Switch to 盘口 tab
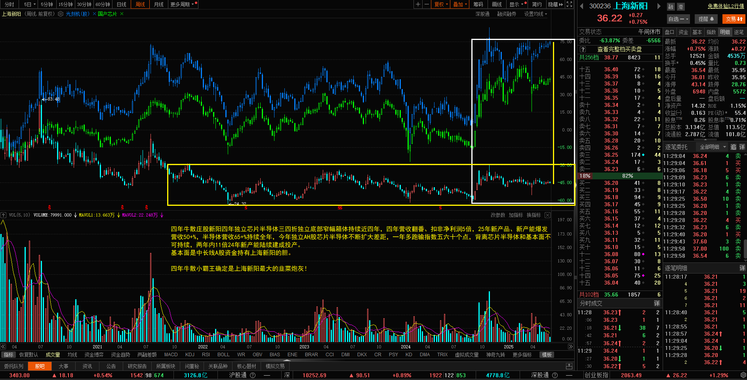The image size is (747, 380). click(x=669, y=32)
